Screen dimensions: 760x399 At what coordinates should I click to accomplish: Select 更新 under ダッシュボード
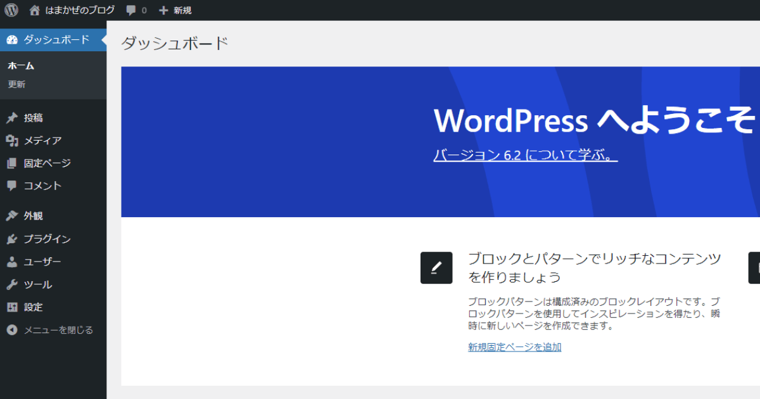pyautogui.click(x=16, y=84)
